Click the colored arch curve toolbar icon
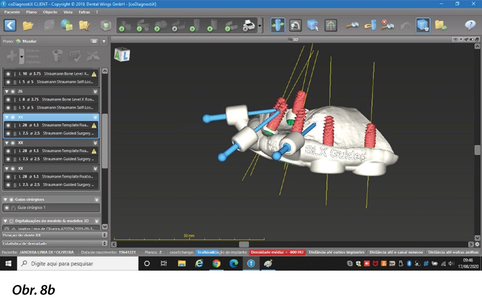482x307 pixels. click(x=331, y=26)
